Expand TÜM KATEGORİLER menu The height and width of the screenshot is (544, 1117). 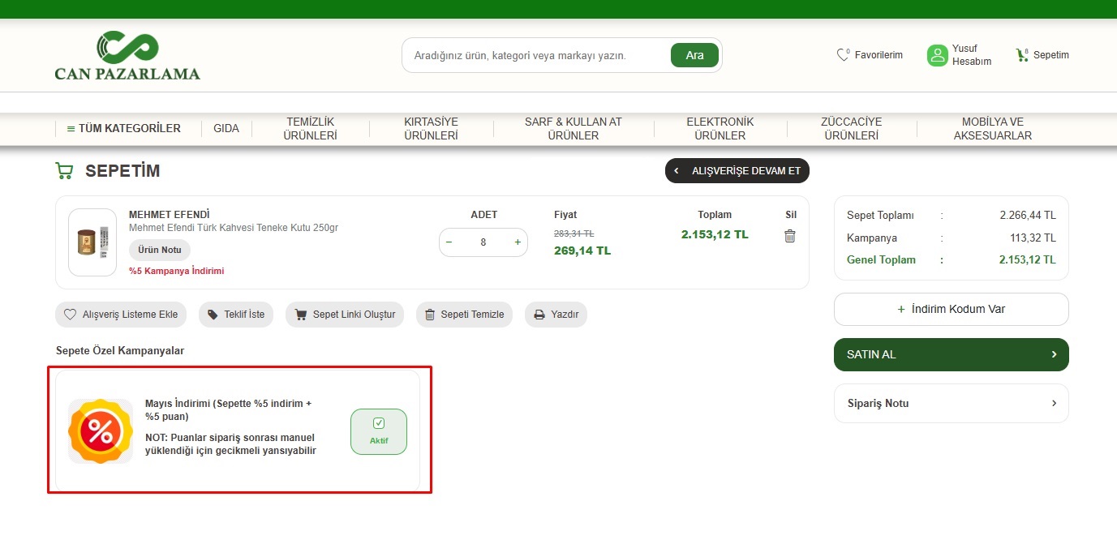(x=123, y=128)
